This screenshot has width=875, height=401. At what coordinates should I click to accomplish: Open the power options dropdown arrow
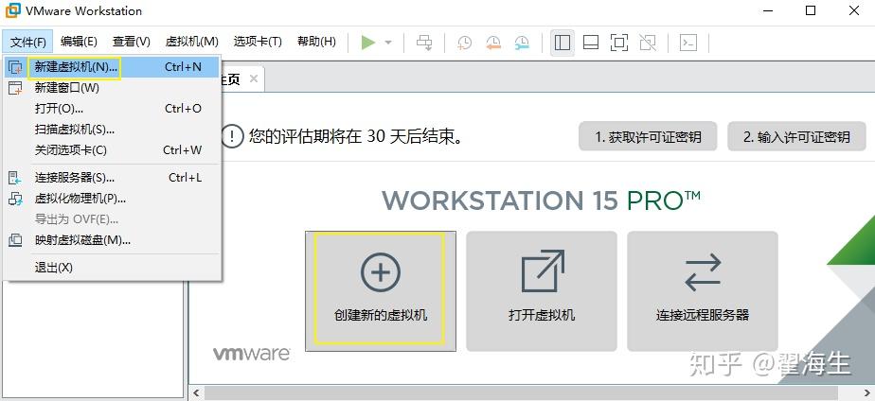(388, 43)
